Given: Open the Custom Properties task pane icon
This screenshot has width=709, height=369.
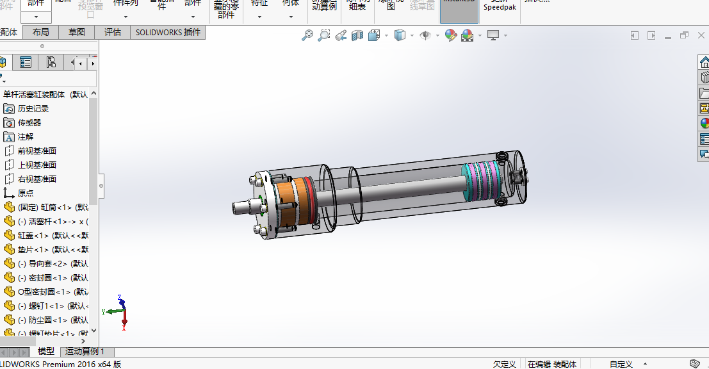Looking at the screenshot, I should coord(704,138).
